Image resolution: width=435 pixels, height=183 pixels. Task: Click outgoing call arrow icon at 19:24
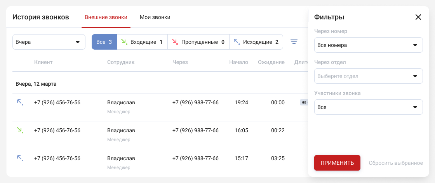[x=20, y=102]
